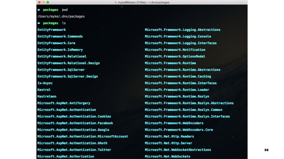
Task: Click Microsoft.AspNet.Antiforgery entry
Action: 64,103
